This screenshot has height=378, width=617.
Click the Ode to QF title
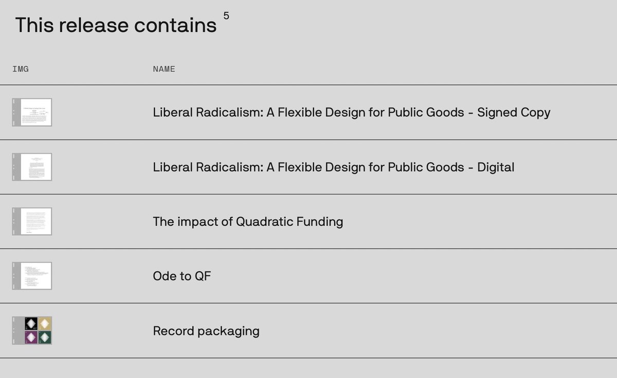coord(182,276)
